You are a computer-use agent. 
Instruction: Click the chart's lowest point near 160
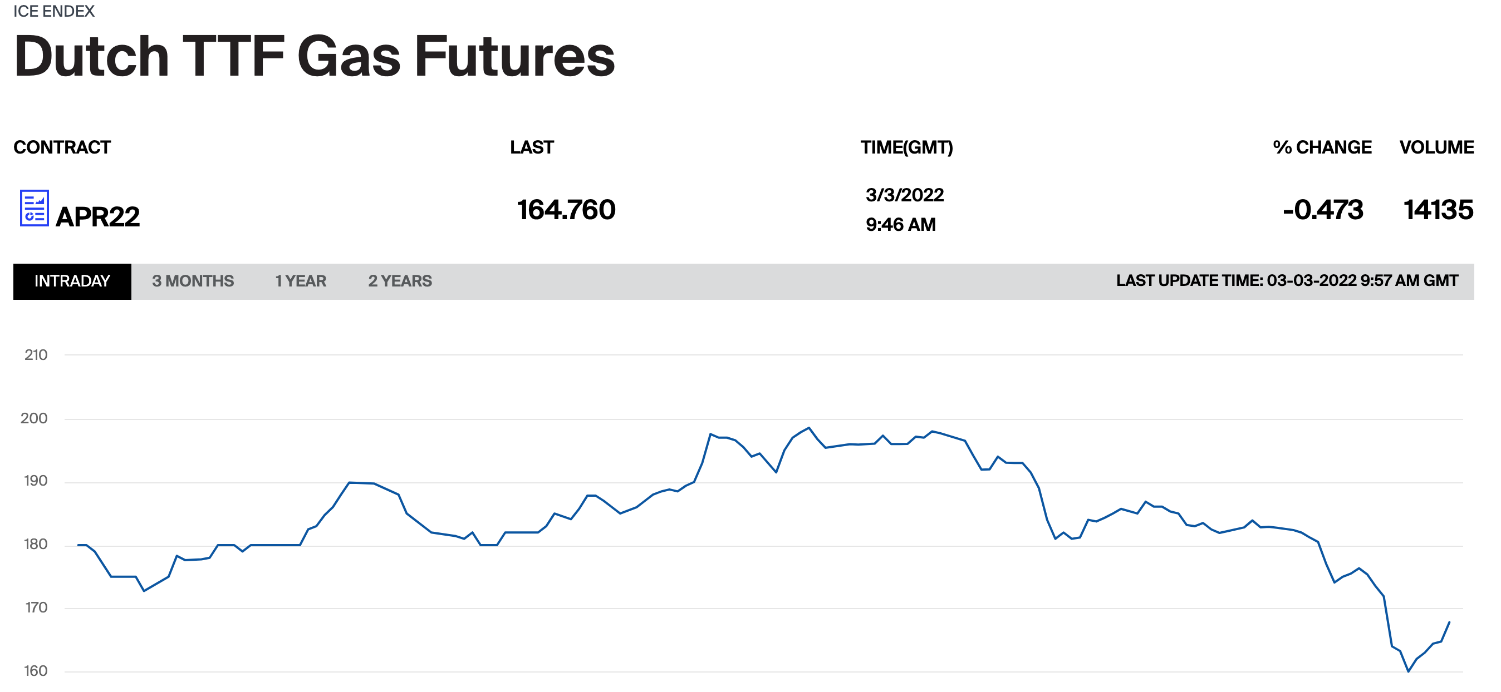1409,671
